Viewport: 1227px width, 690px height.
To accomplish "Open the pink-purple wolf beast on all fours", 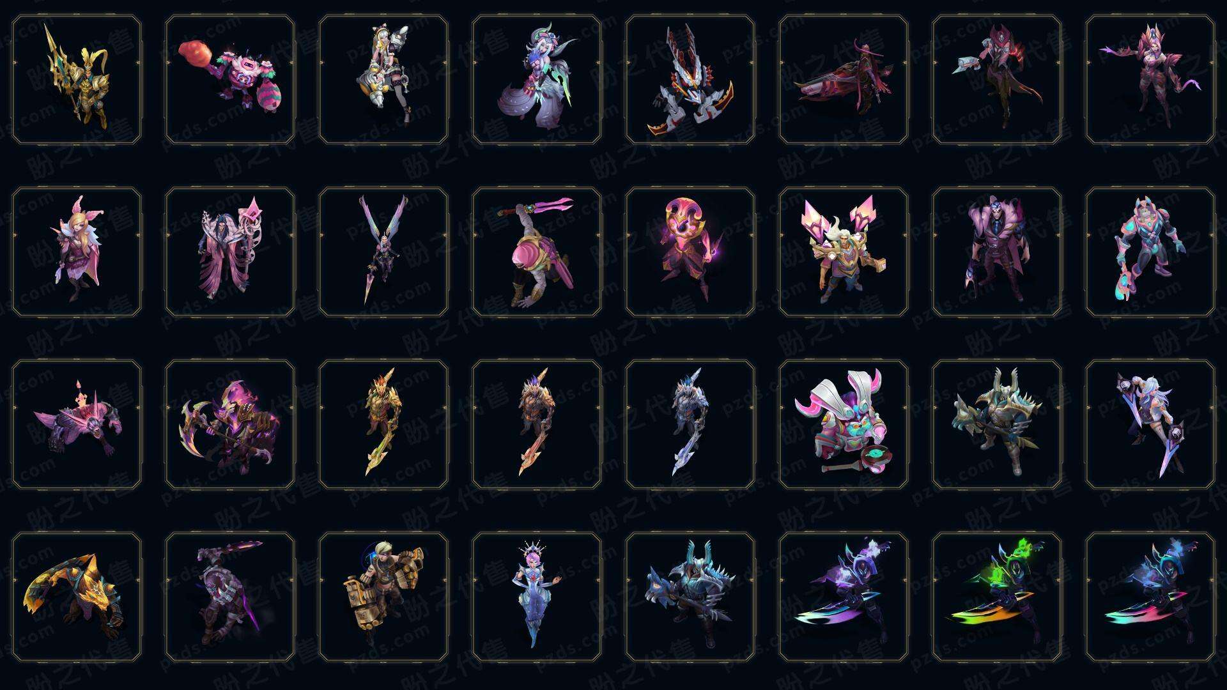I will click(x=77, y=424).
